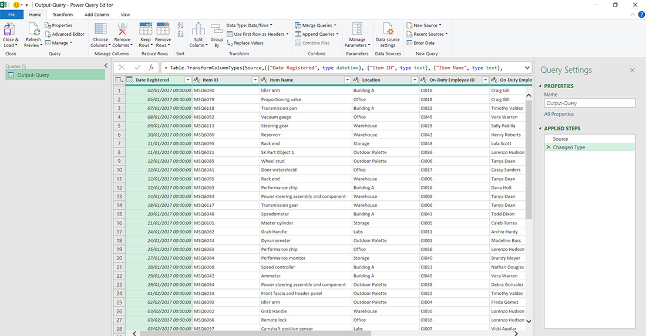Click Enter Data
The image size is (646, 336).
(420, 43)
